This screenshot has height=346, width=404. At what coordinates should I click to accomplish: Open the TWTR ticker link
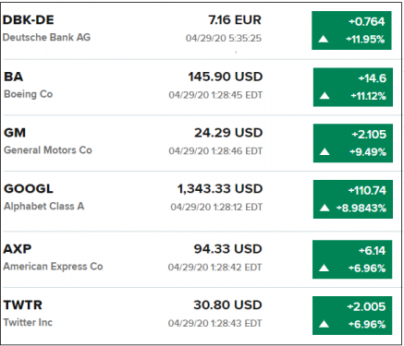point(23,304)
